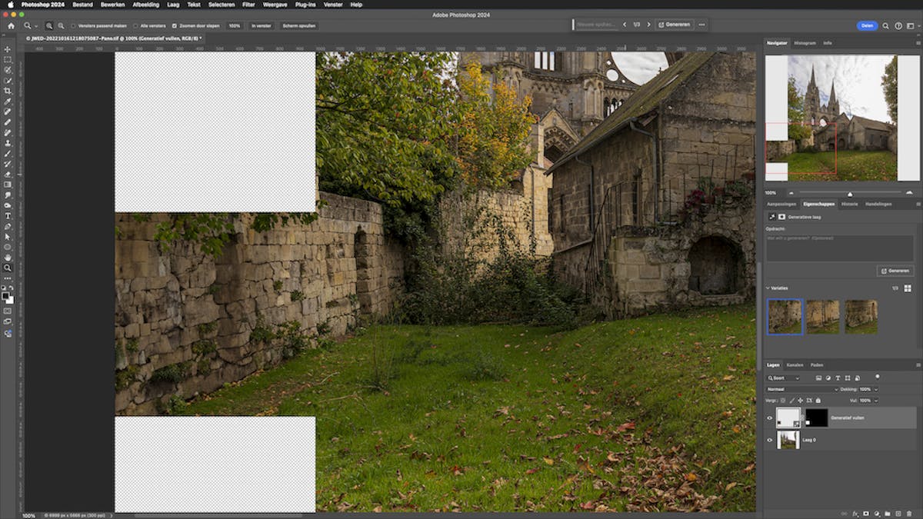The height and width of the screenshot is (519, 923).
Task: Toggle lock transparent pixels
Action: (x=783, y=401)
